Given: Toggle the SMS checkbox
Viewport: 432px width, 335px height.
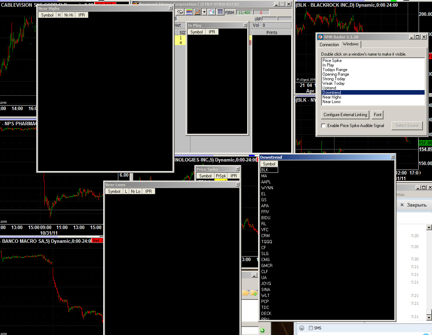Looking at the screenshot, I should (311, 328).
